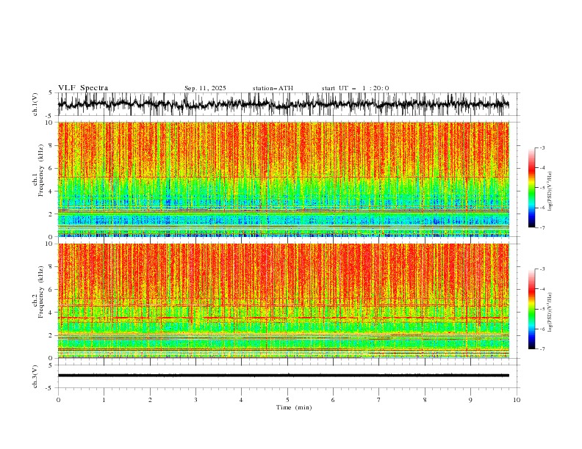The height and width of the screenshot is (449, 582).
Task: Click the ch.1 spectrogram color scale bar
Action: tap(532, 188)
